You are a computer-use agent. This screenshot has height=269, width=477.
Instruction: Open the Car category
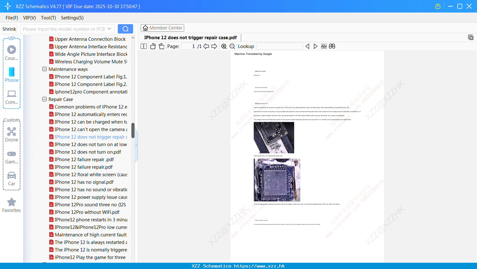[12, 179]
